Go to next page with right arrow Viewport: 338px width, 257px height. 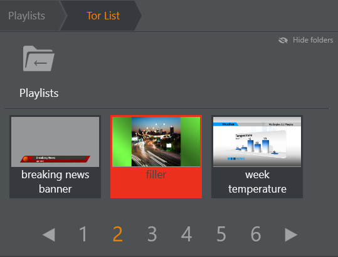point(291,234)
